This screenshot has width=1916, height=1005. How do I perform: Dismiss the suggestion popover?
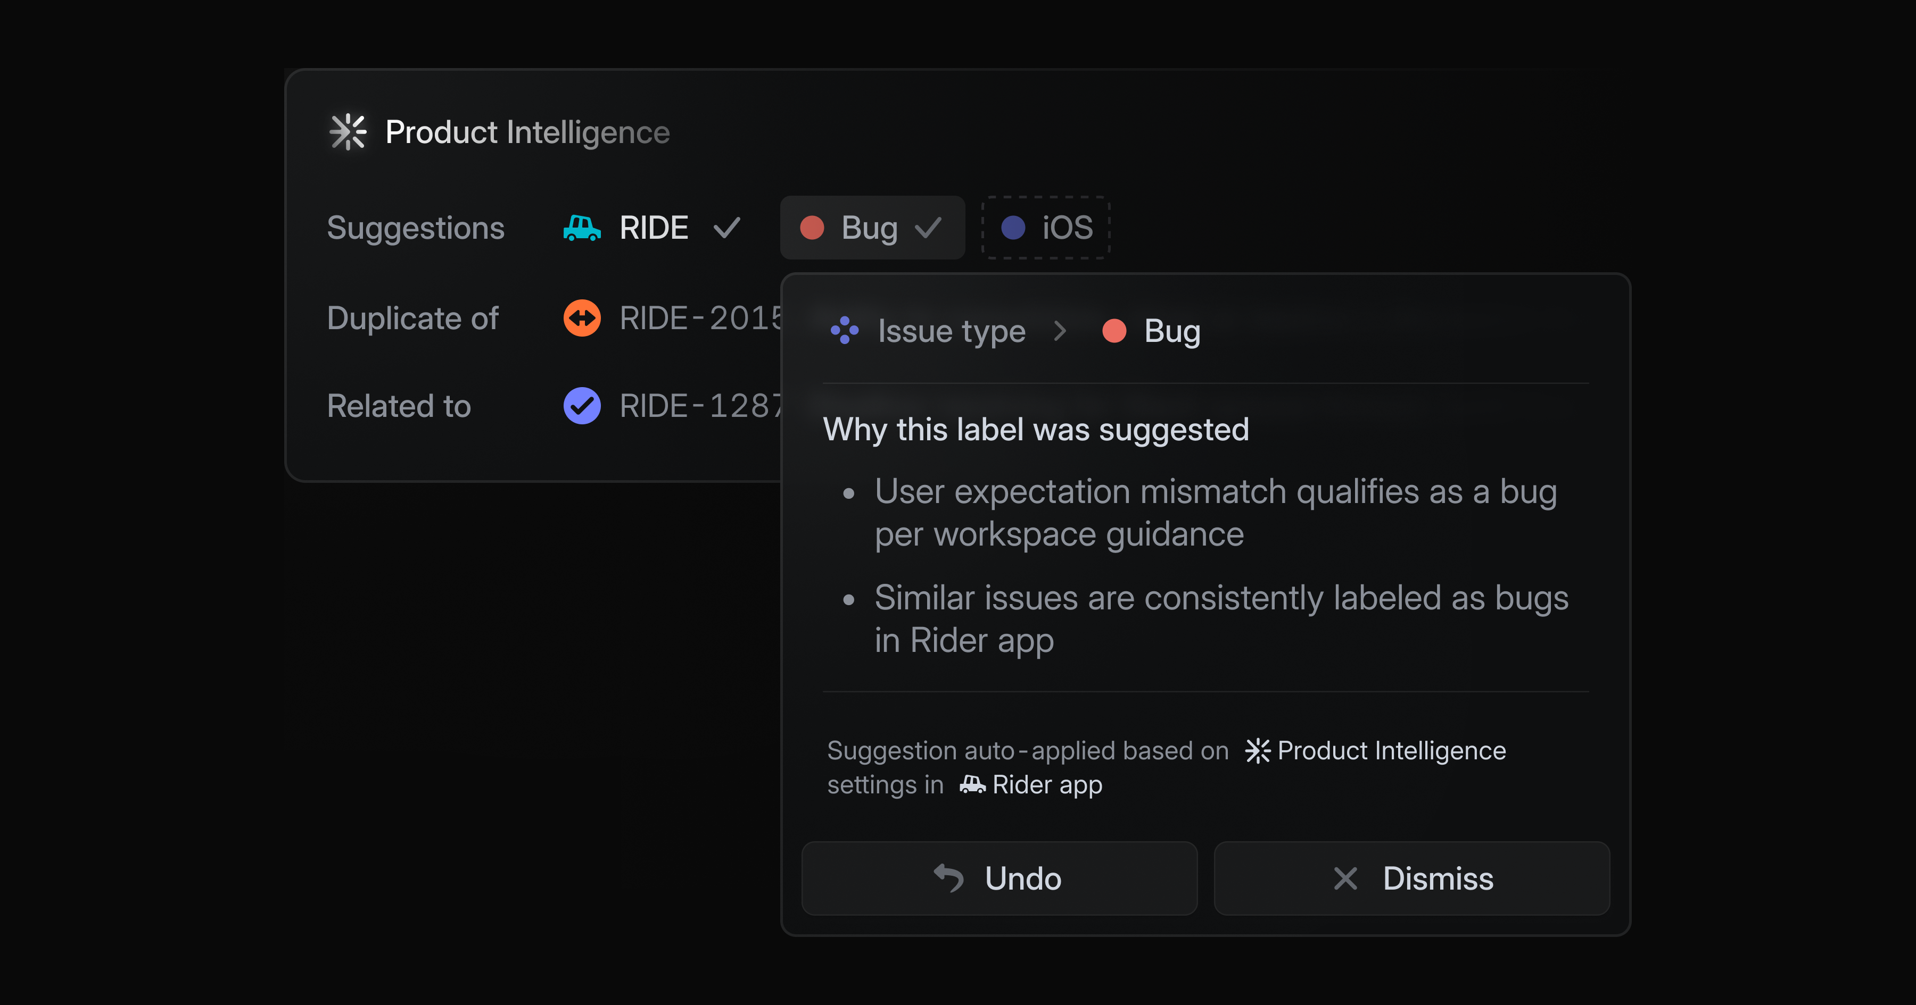point(1411,878)
